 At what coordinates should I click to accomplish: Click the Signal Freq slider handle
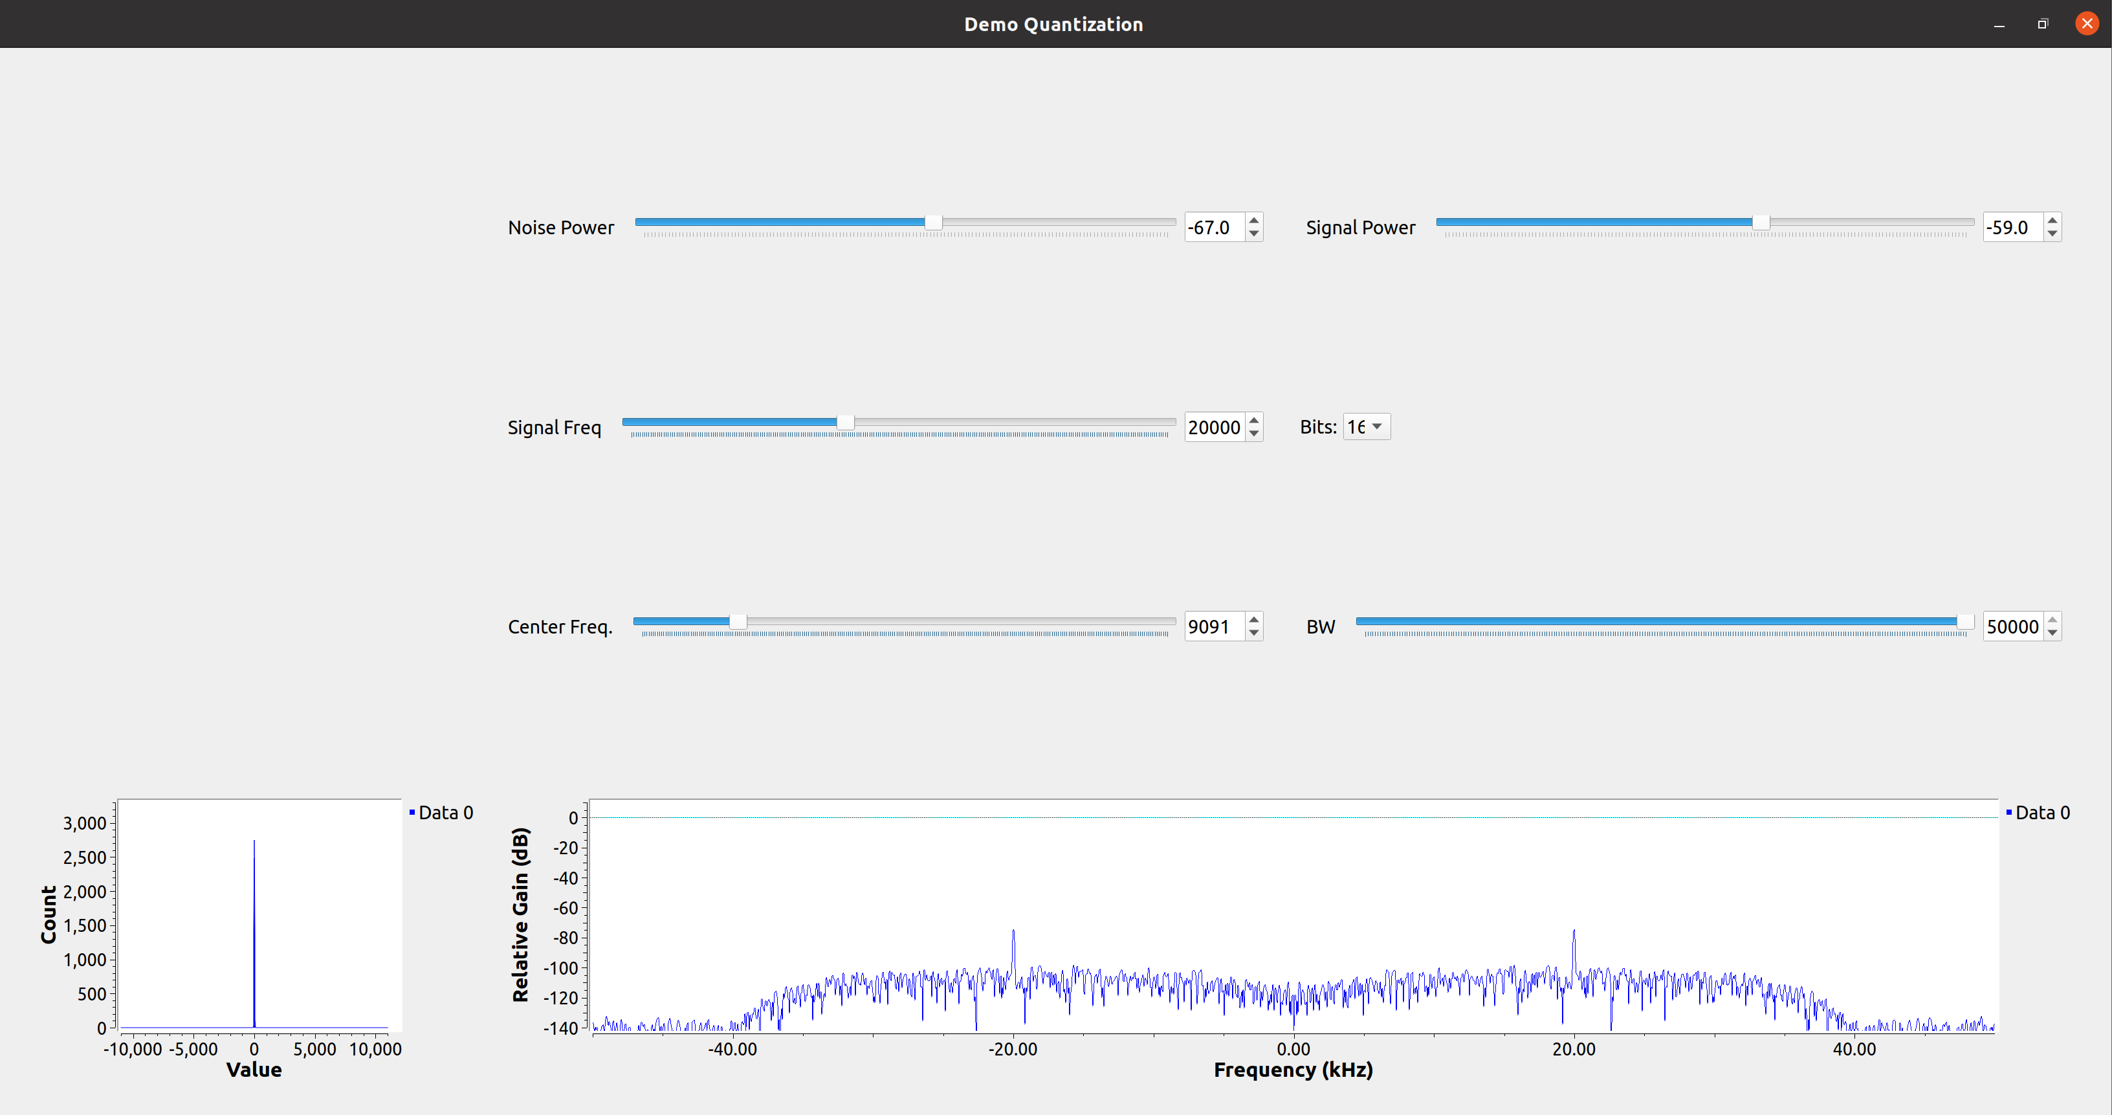tap(844, 422)
